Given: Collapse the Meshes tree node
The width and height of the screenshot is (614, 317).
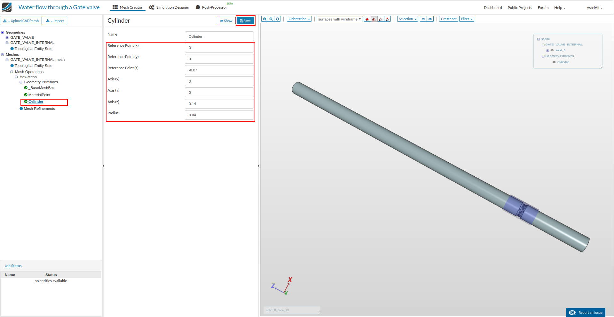Looking at the screenshot, I should pos(3,54).
